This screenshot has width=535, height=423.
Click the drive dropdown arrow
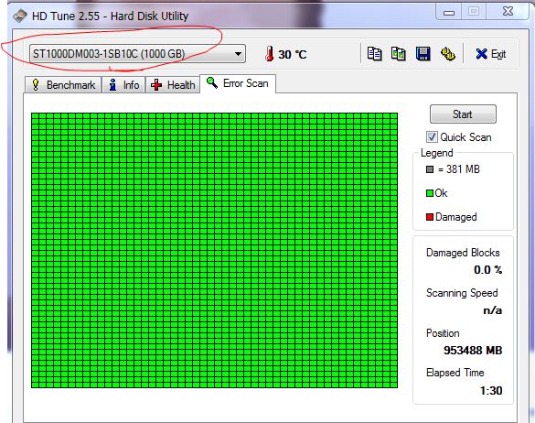point(238,54)
